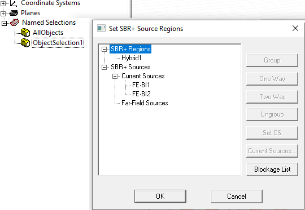Select Named Selections tree item

[49, 23]
